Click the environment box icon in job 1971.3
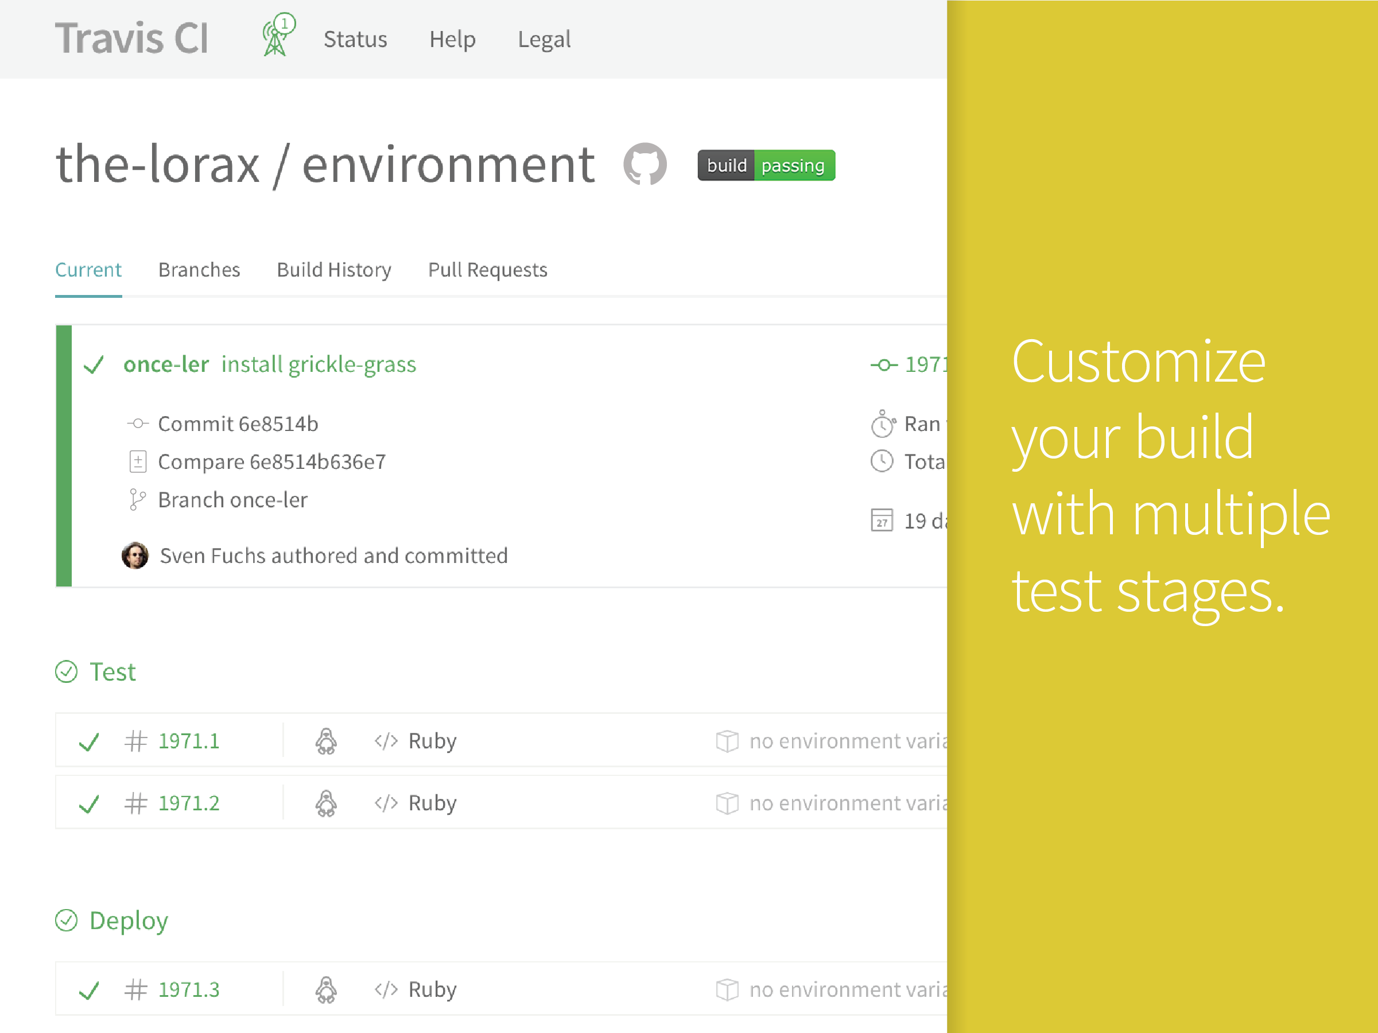The width and height of the screenshot is (1378, 1033). pyautogui.click(x=727, y=990)
